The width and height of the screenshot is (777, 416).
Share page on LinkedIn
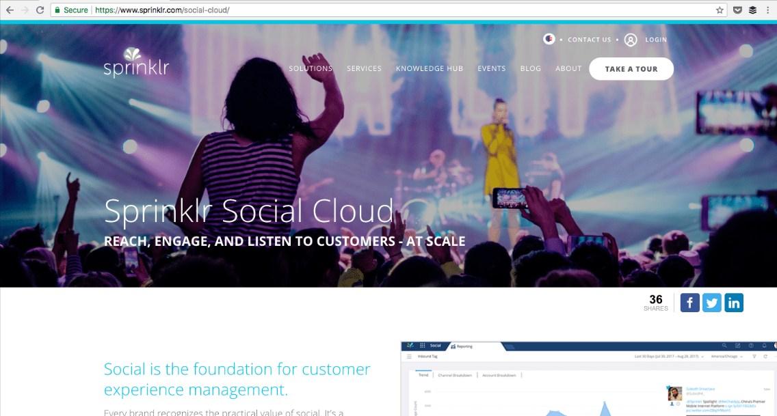(734, 302)
